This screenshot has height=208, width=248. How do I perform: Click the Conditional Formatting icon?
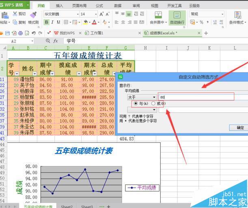[238, 15]
